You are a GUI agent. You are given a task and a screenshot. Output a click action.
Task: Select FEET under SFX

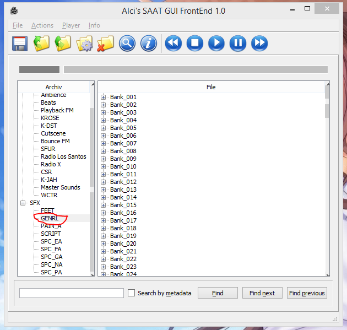pos(47,210)
